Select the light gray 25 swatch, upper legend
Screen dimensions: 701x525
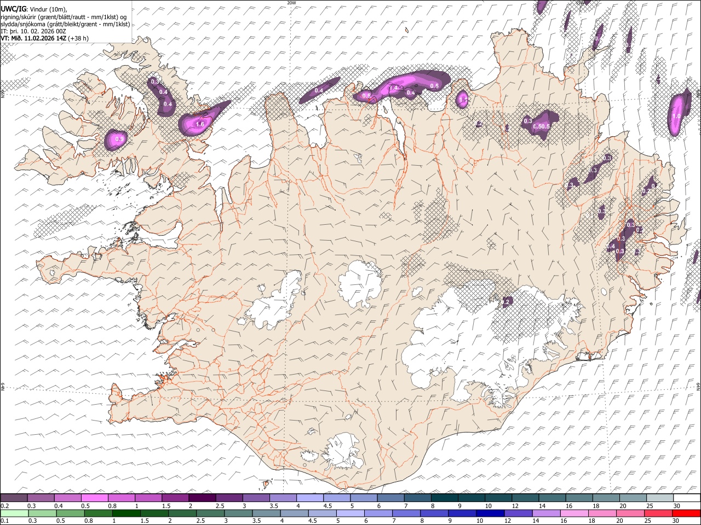(x=659, y=498)
